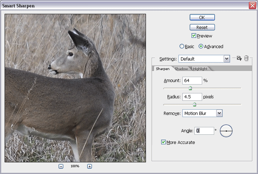Open the Settings dropdown showing Default
This screenshot has height=174, width=258.
[x=204, y=59]
